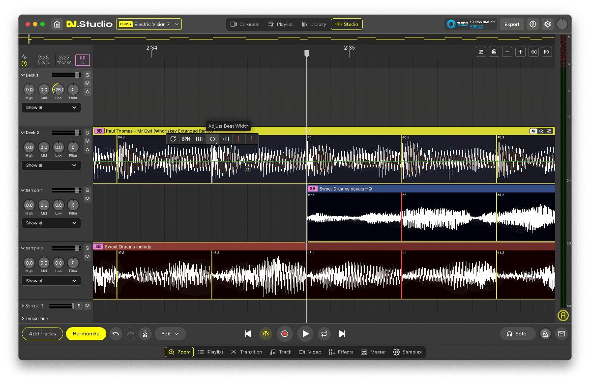Toggle the loop playback icon
Viewport: 590px width, 382px height.
tap(324, 334)
